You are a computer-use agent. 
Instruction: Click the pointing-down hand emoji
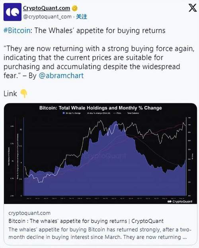point(24,94)
